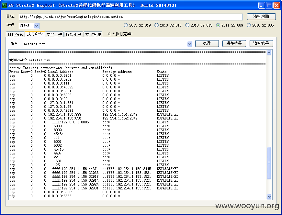Close the K8 Struts2 Exploit window
The height and width of the screenshot is (215, 282).
click(276, 6)
